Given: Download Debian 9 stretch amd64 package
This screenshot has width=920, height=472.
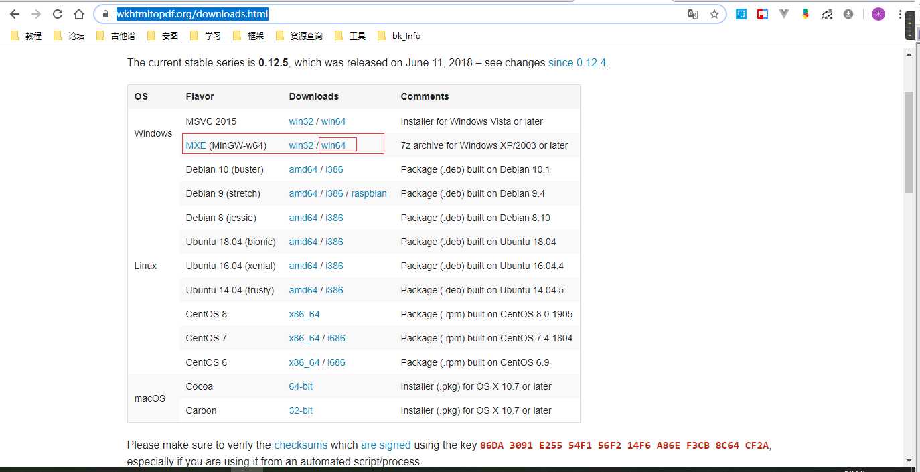Looking at the screenshot, I should [x=303, y=193].
